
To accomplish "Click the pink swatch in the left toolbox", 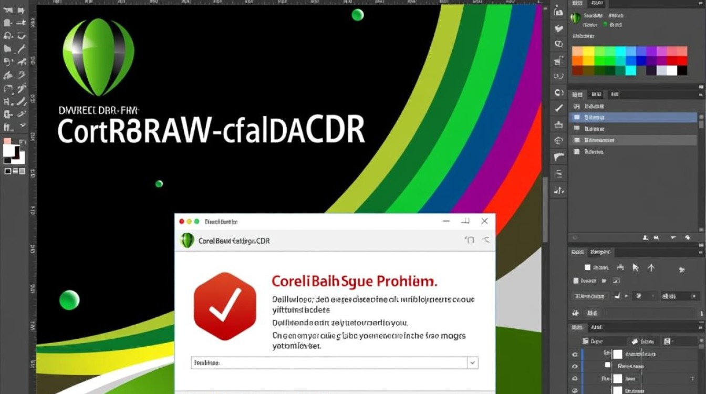I will tap(7, 141).
